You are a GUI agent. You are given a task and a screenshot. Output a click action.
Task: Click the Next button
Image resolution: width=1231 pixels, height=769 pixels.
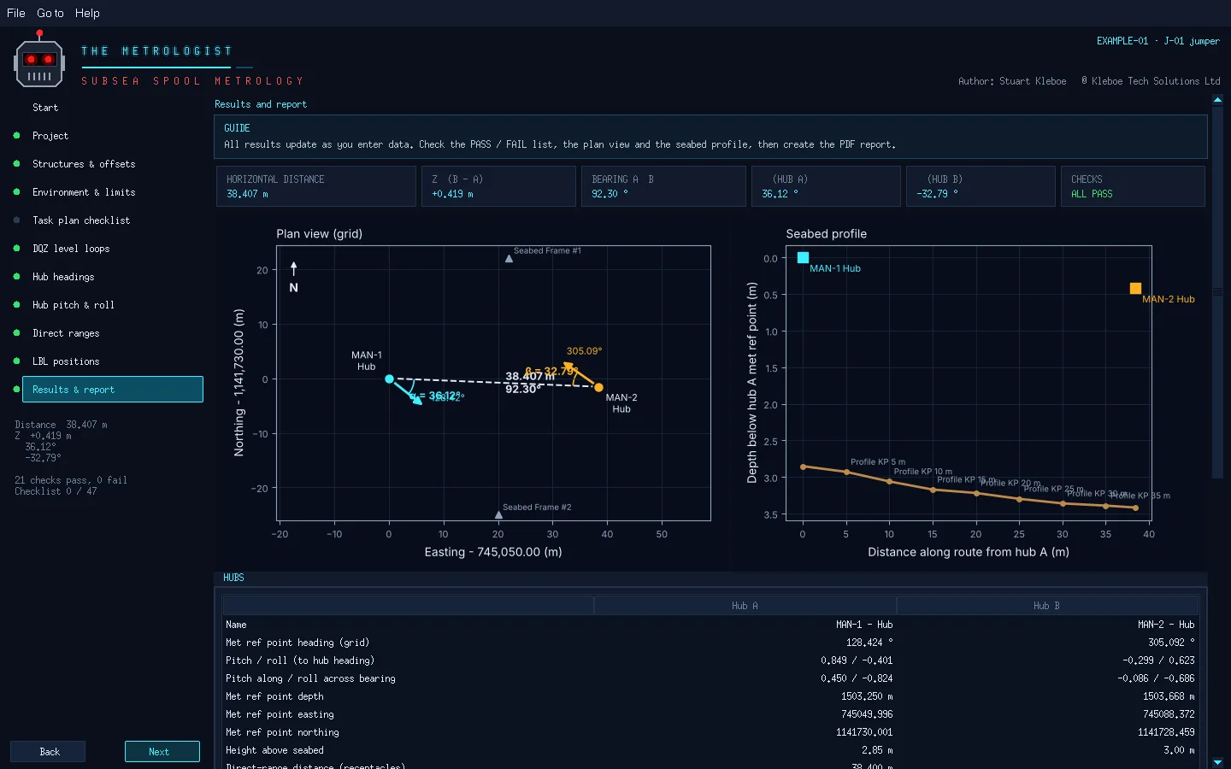tap(162, 752)
